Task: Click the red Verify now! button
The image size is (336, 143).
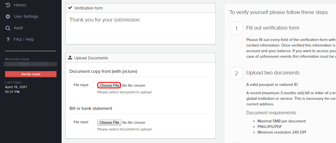Action: point(31,74)
